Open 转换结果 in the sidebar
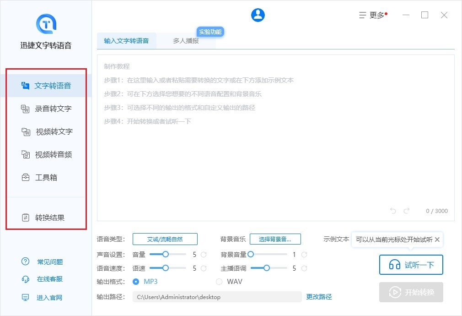The height and width of the screenshot is (316, 462). [46, 218]
